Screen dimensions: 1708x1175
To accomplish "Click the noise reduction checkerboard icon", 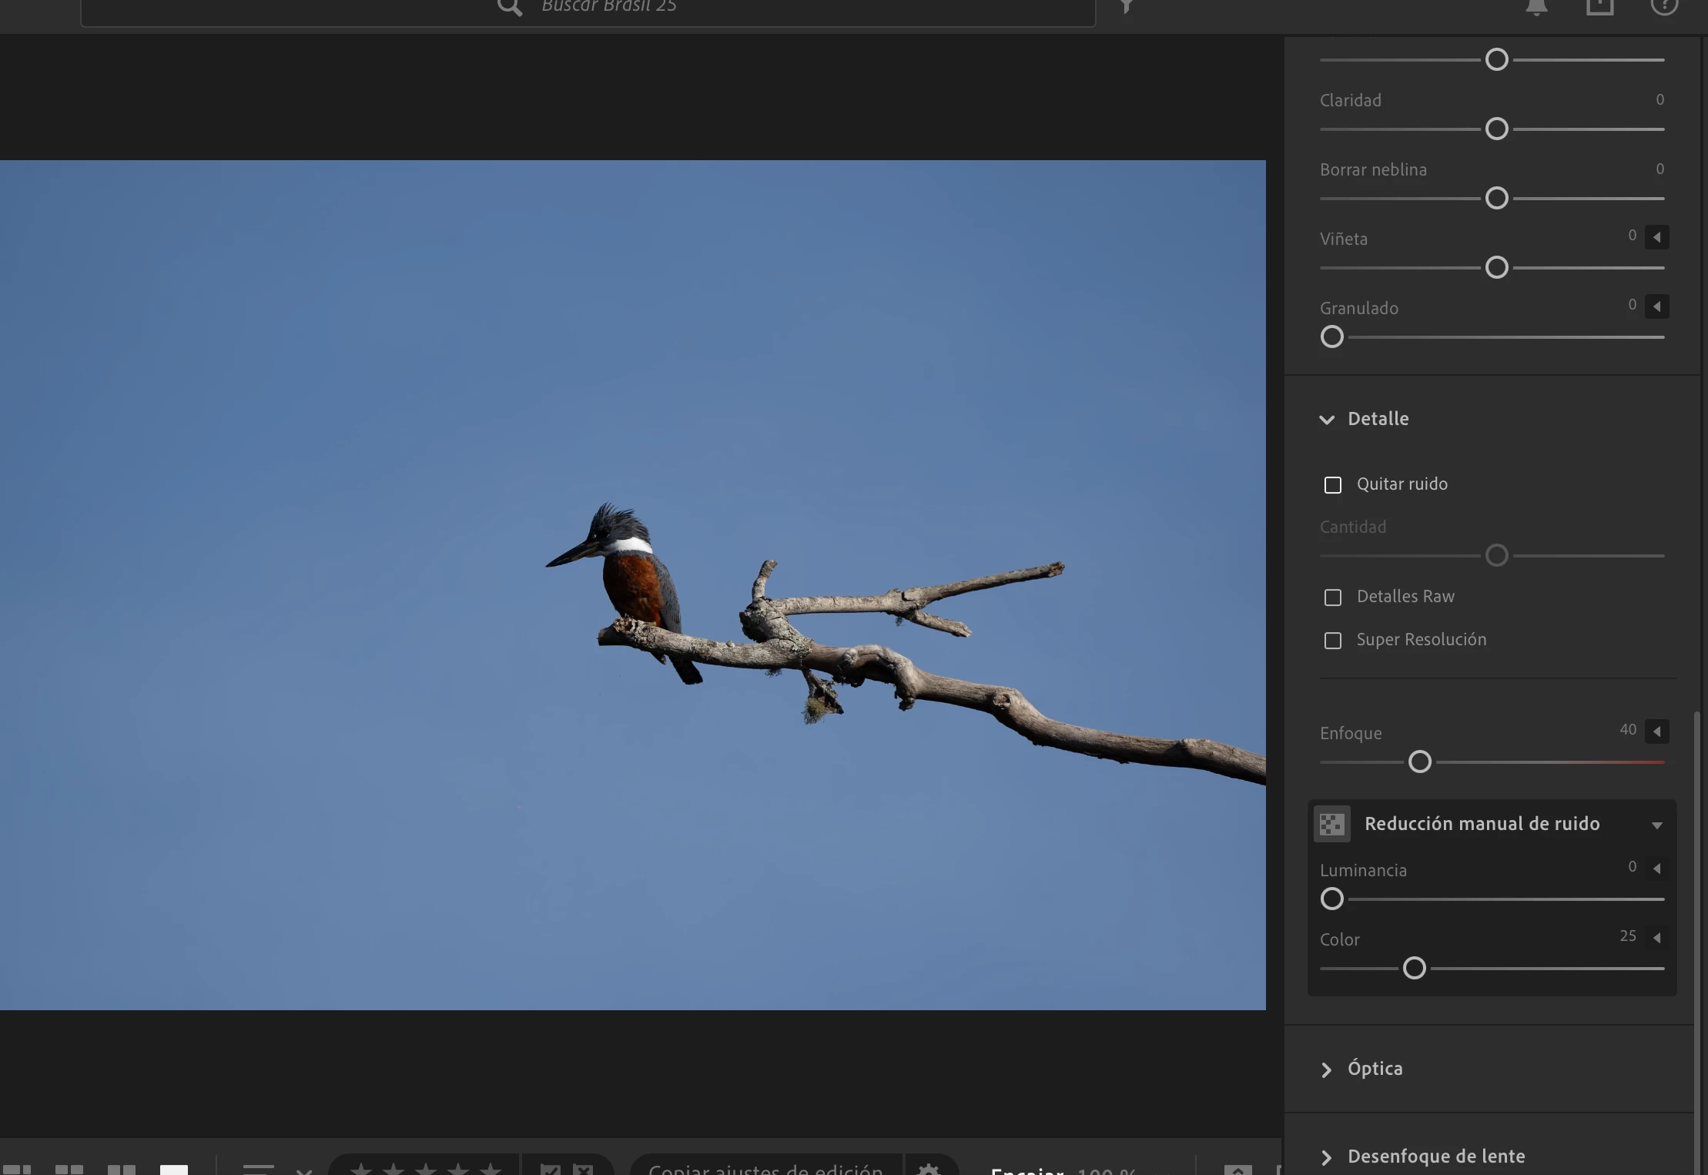I will pos(1332,824).
